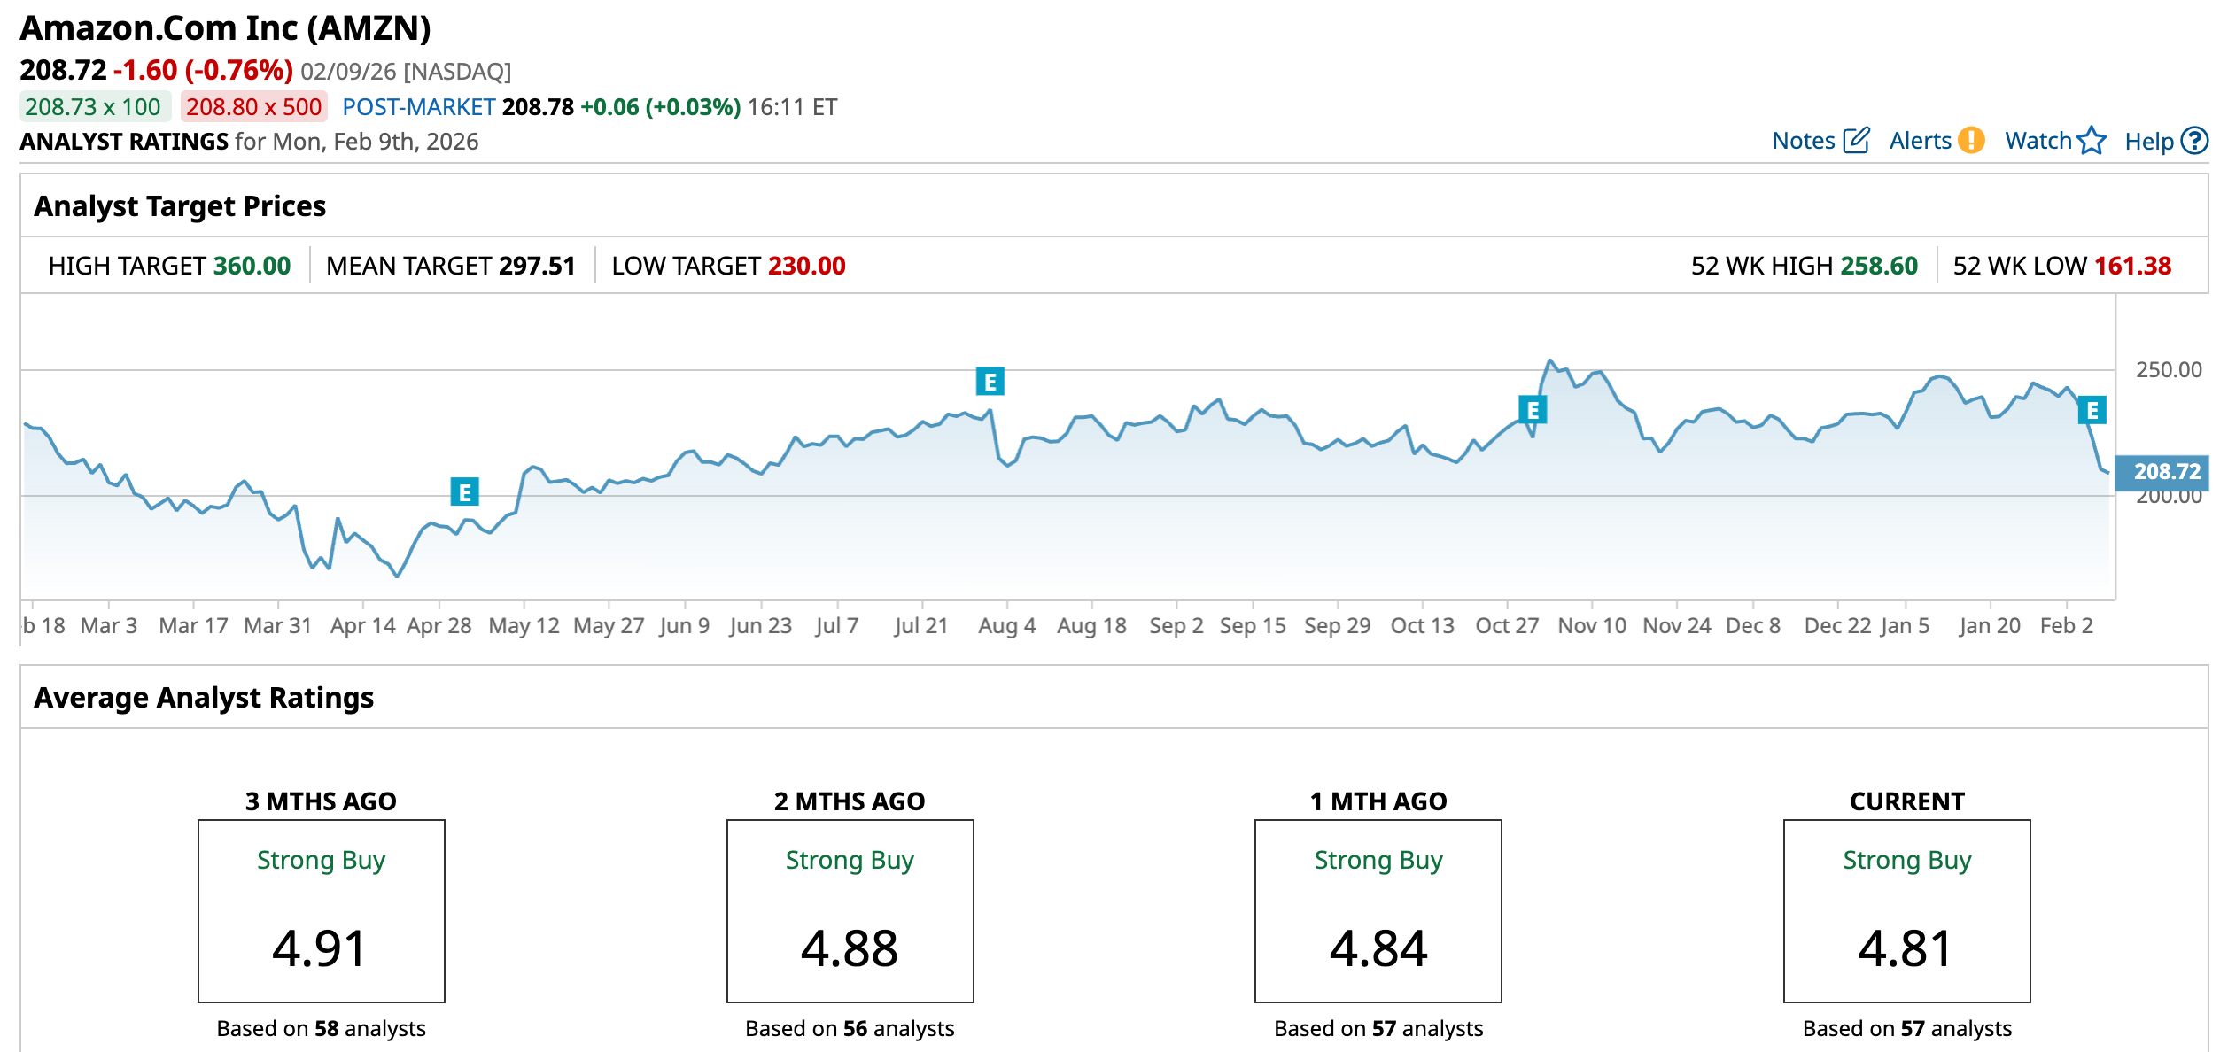Select the 3 MTHS AGO rating box

(x=321, y=910)
